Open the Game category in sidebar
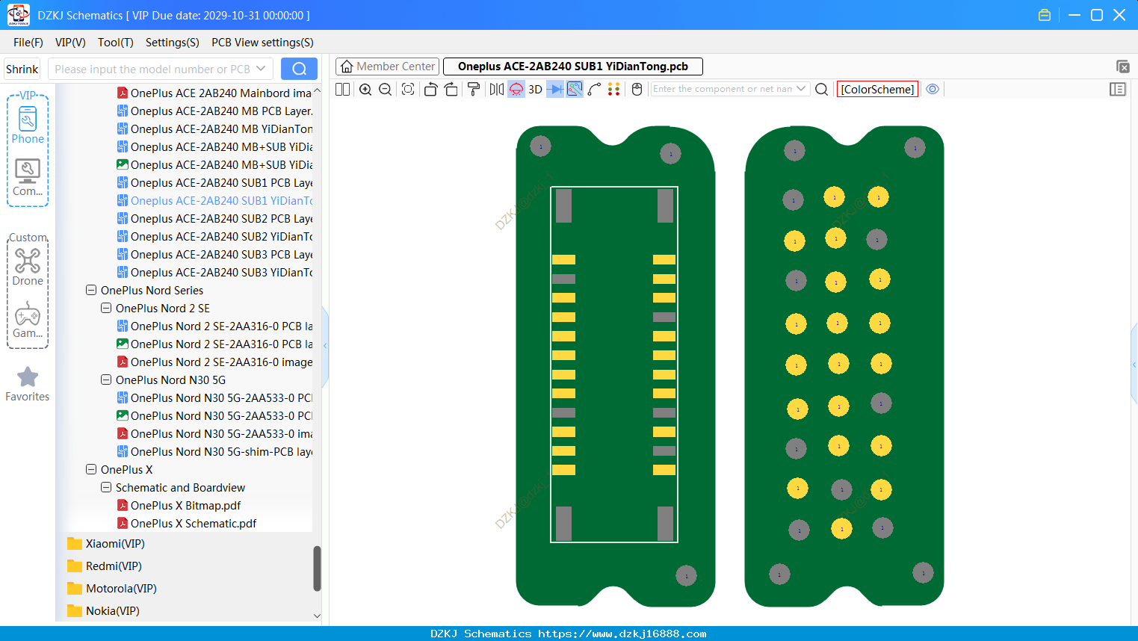 (x=28, y=320)
